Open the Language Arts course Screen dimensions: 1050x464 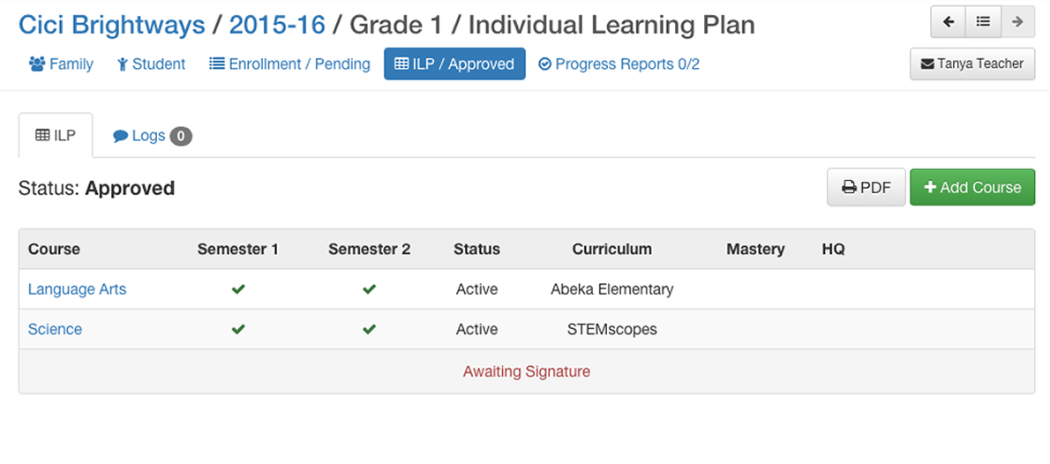tap(77, 289)
